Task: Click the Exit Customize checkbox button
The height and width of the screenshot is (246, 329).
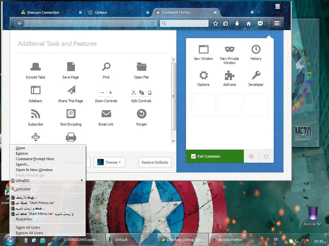Action: point(215,156)
